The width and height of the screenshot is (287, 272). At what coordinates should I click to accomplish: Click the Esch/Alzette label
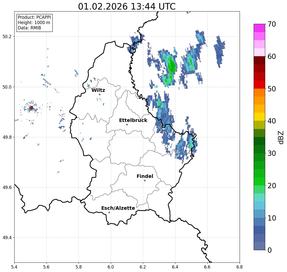point(118,208)
